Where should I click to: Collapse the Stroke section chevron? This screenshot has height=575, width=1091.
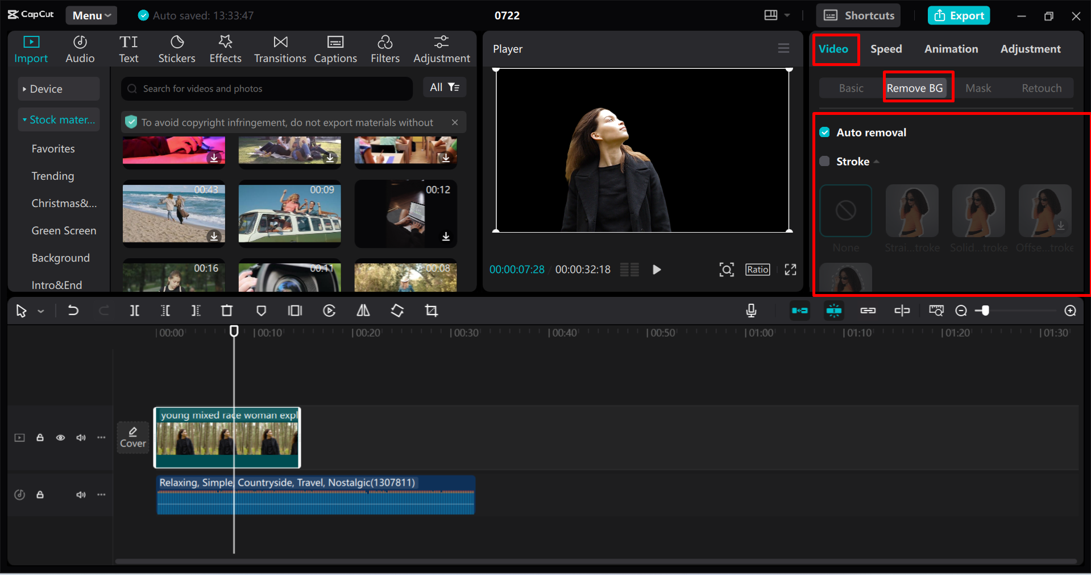coord(876,161)
